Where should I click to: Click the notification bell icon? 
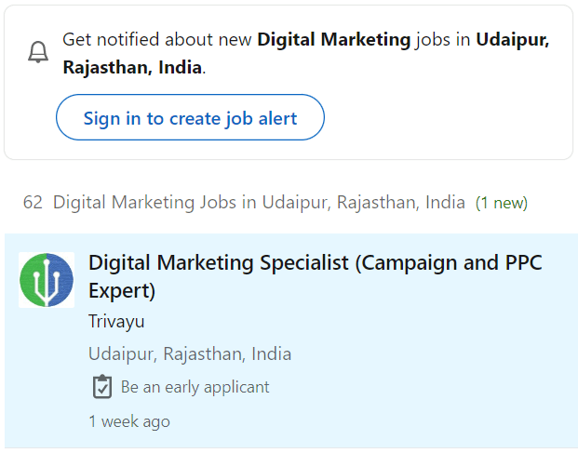[38, 53]
